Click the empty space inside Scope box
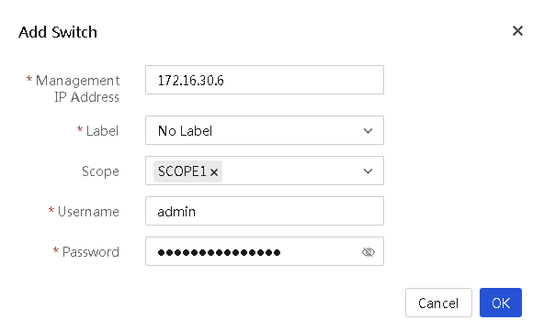Image resolution: width=544 pixels, height=331 pixels. click(291, 171)
